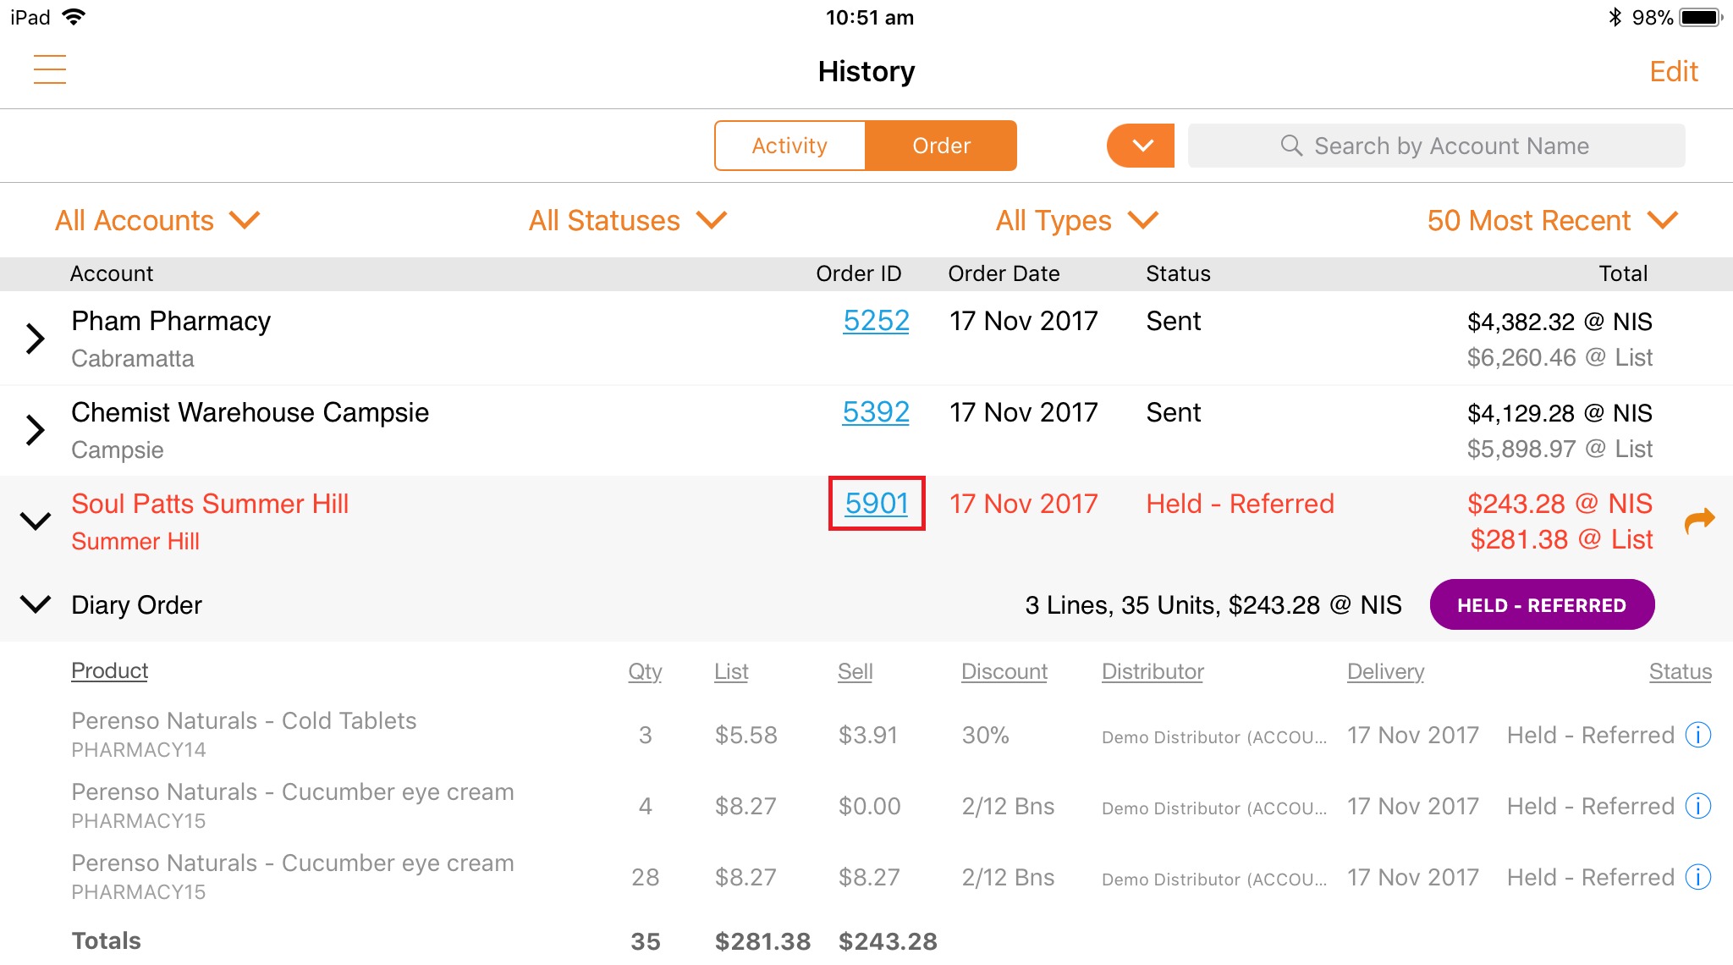The height and width of the screenshot is (965, 1733).
Task: Tap the Bluetooth status icon
Action: coord(1615,17)
